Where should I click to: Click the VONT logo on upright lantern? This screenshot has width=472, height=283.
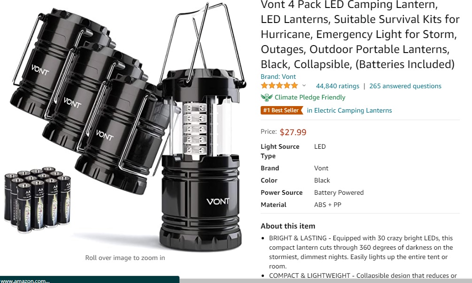[218, 201]
